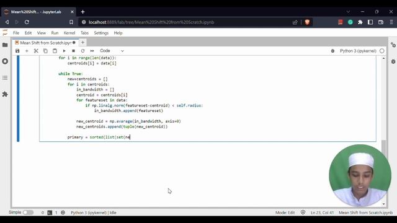Click the browser address bar URL
The width and height of the screenshot is (397, 223).
point(151,22)
